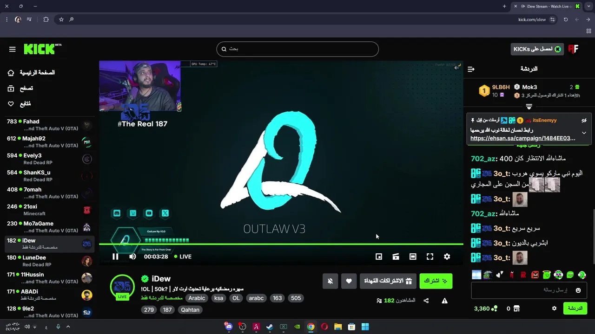Enable theater mode in player
595x334 pixels.
pos(413,257)
